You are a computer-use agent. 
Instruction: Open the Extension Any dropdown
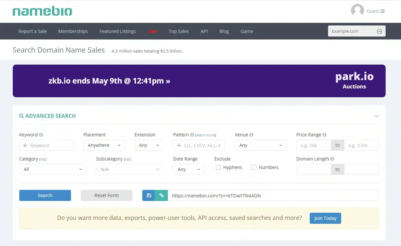(149, 145)
